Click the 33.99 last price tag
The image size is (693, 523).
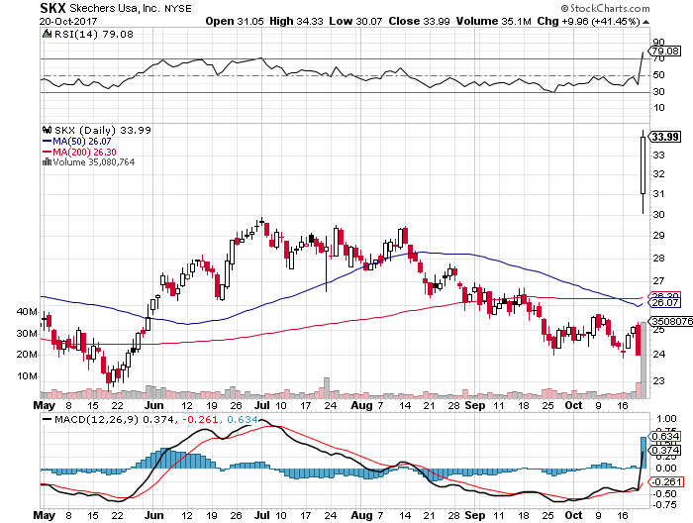point(665,137)
